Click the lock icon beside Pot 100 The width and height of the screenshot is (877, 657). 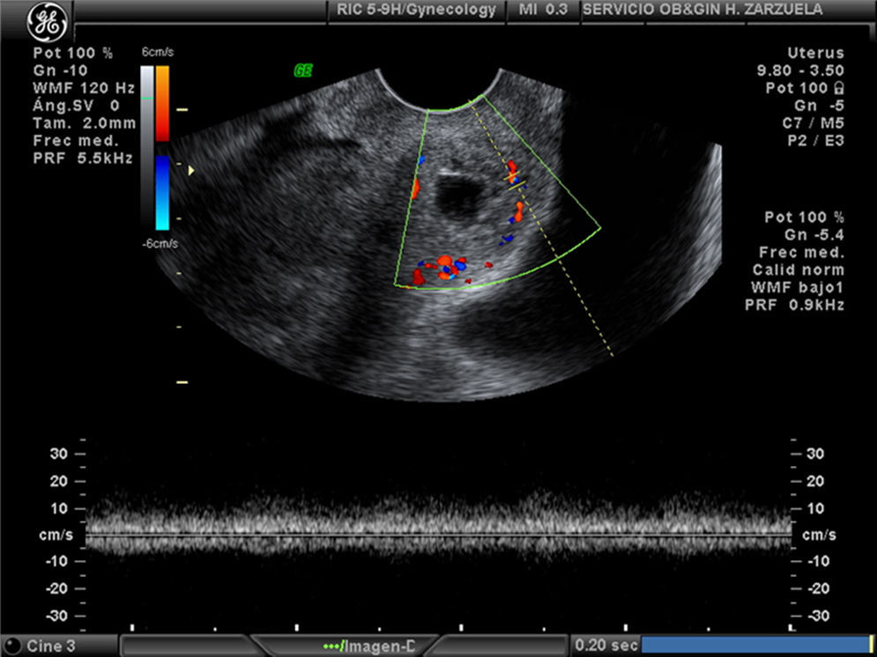838,89
